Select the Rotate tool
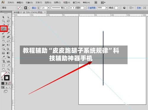This screenshot has height=110, width=148. [3, 41]
